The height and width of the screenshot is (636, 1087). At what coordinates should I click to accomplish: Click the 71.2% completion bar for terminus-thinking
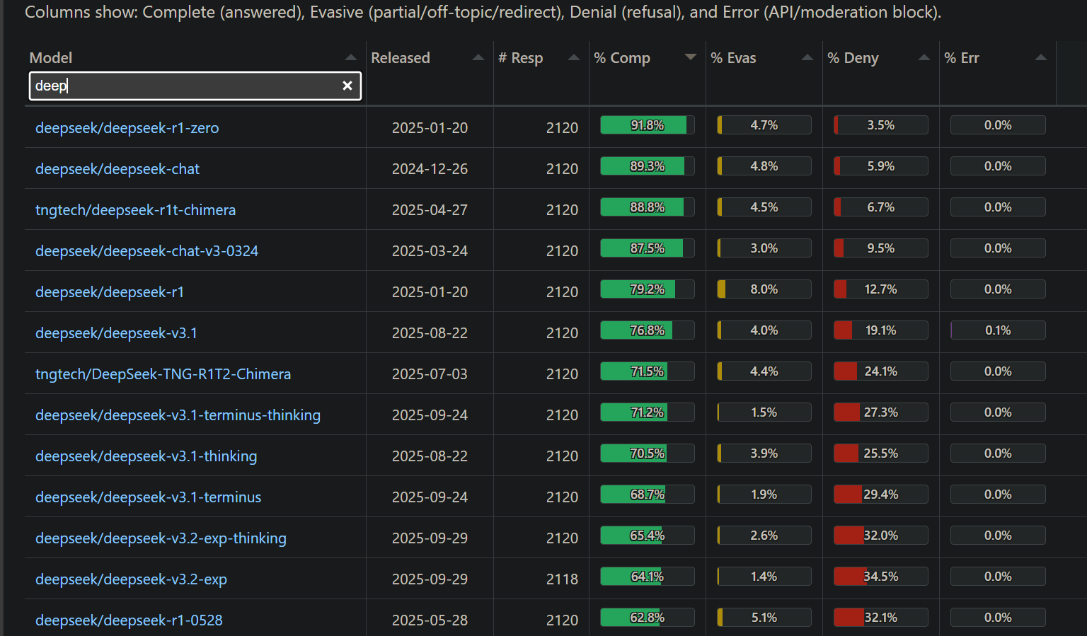click(648, 412)
